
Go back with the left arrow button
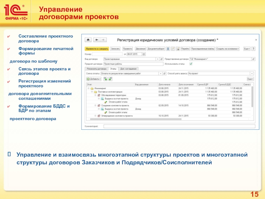(96, 39)
